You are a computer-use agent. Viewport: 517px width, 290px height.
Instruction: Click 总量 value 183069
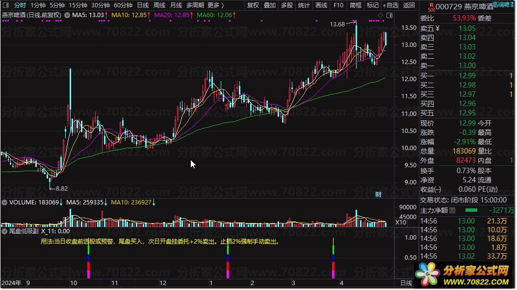(x=464, y=151)
